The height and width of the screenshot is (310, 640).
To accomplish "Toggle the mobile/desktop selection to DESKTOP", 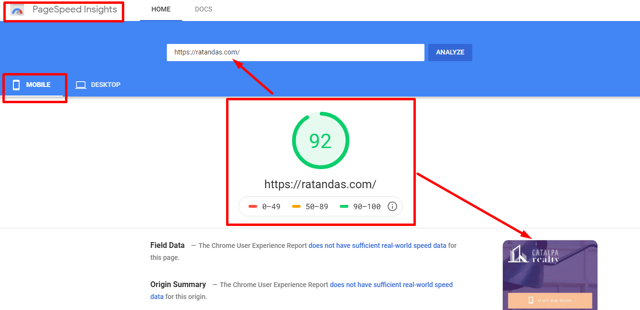I will pos(98,84).
